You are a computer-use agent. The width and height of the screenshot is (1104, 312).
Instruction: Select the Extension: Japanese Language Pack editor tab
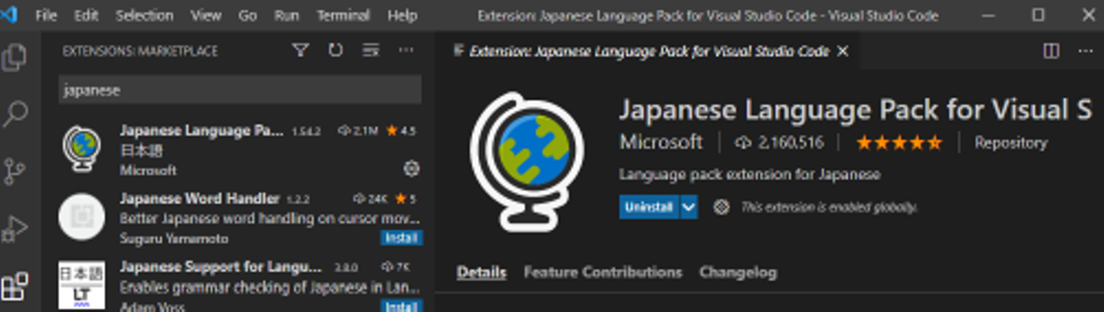[x=649, y=51]
